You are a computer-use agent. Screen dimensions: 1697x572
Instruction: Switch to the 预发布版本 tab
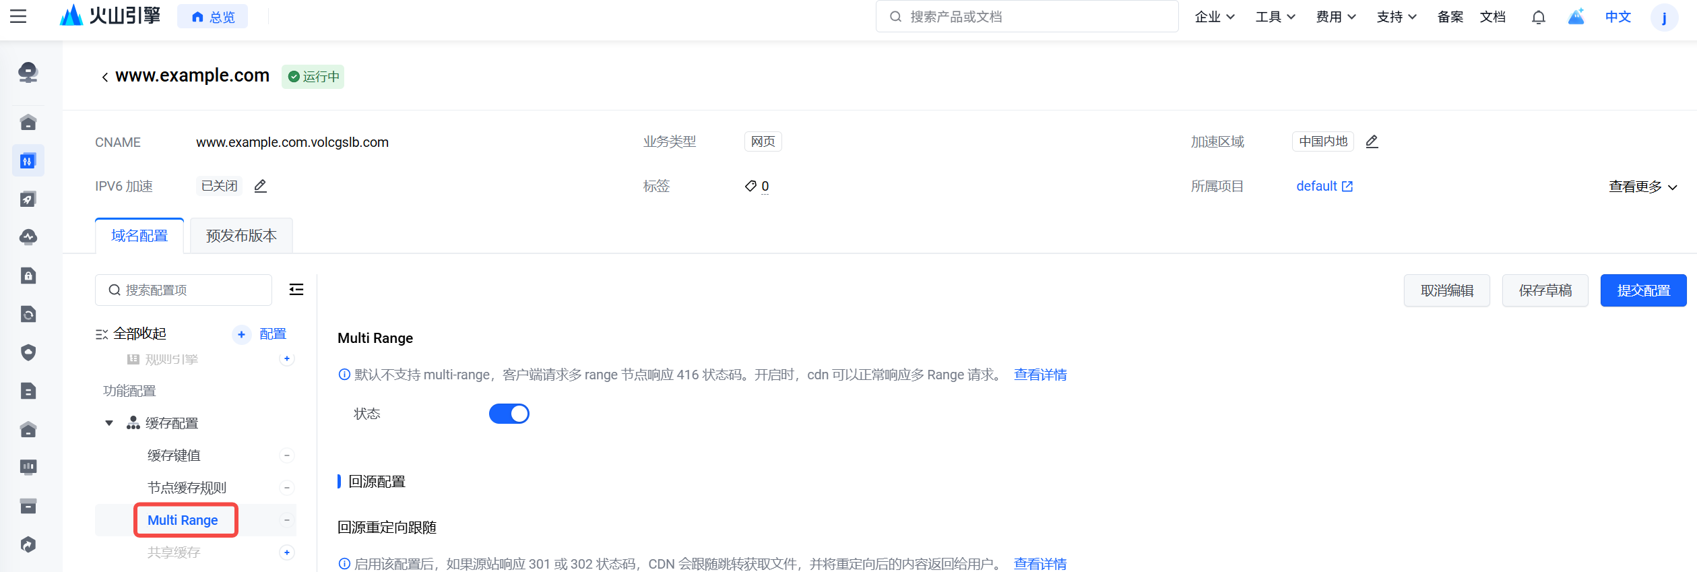pos(241,236)
